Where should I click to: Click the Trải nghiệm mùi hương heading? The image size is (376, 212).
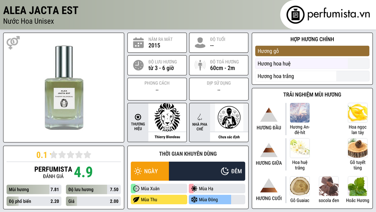(312, 95)
